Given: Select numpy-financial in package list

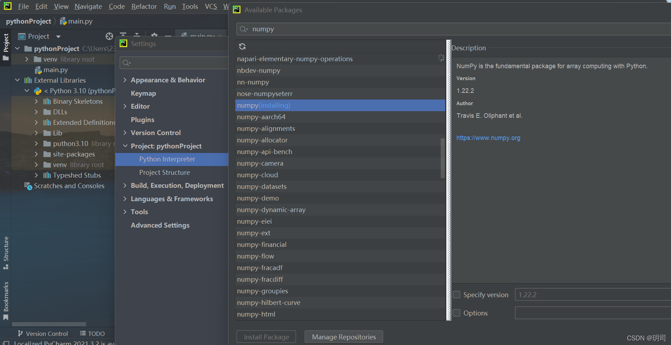Looking at the screenshot, I should coord(340,245).
